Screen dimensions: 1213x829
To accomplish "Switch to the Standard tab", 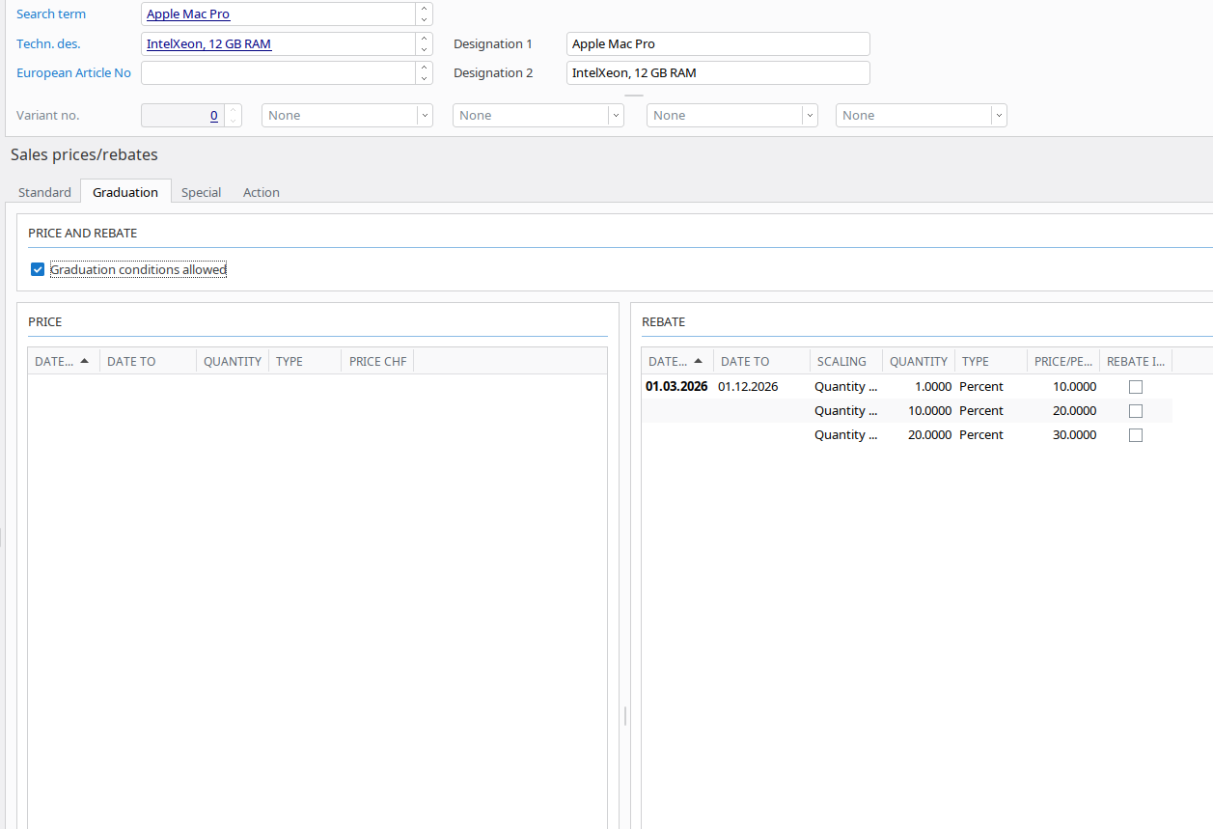I will (x=44, y=192).
